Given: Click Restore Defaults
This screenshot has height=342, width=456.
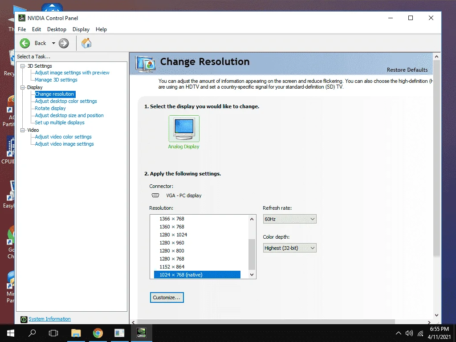Looking at the screenshot, I should 407,70.
